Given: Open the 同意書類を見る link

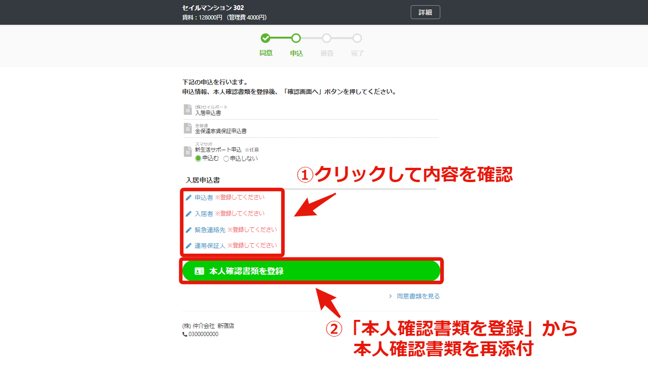Looking at the screenshot, I should click(418, 296).
